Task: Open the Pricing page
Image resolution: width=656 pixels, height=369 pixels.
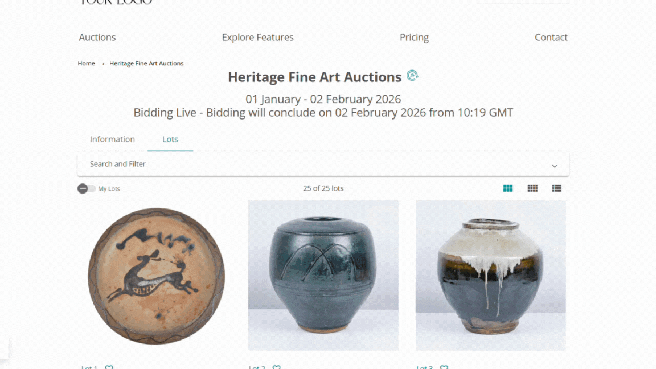Action: (x=414, y=38)
